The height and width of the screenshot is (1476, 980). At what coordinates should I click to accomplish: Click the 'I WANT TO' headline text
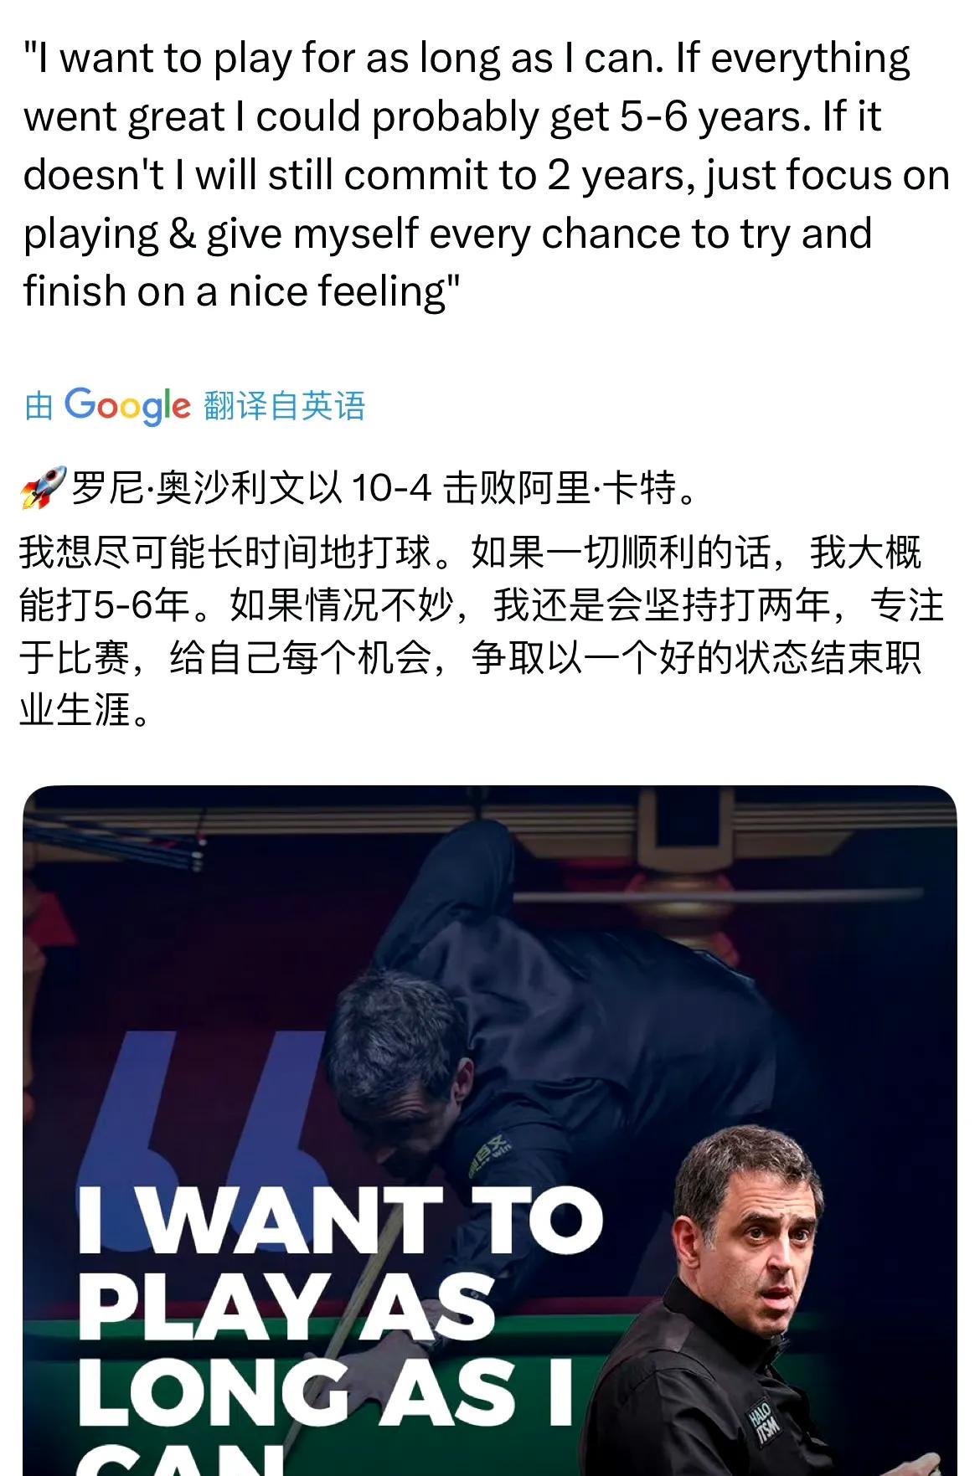340,1221
